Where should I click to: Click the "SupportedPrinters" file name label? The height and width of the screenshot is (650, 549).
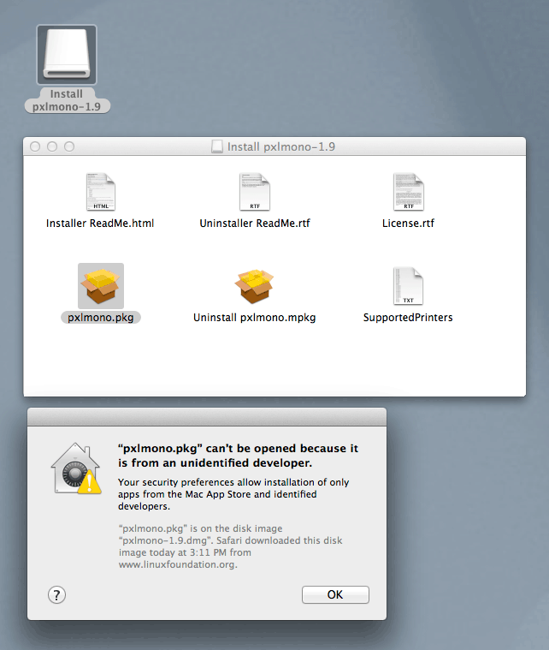(408, 318)
